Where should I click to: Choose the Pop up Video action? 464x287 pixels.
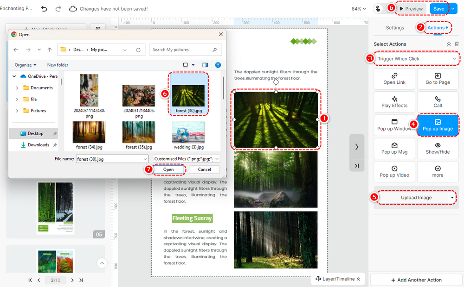394,172
